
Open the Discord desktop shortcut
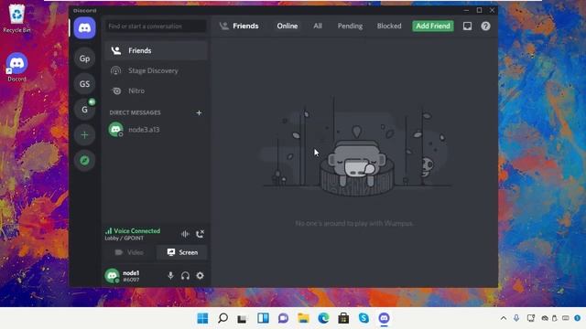coord(16,67)
